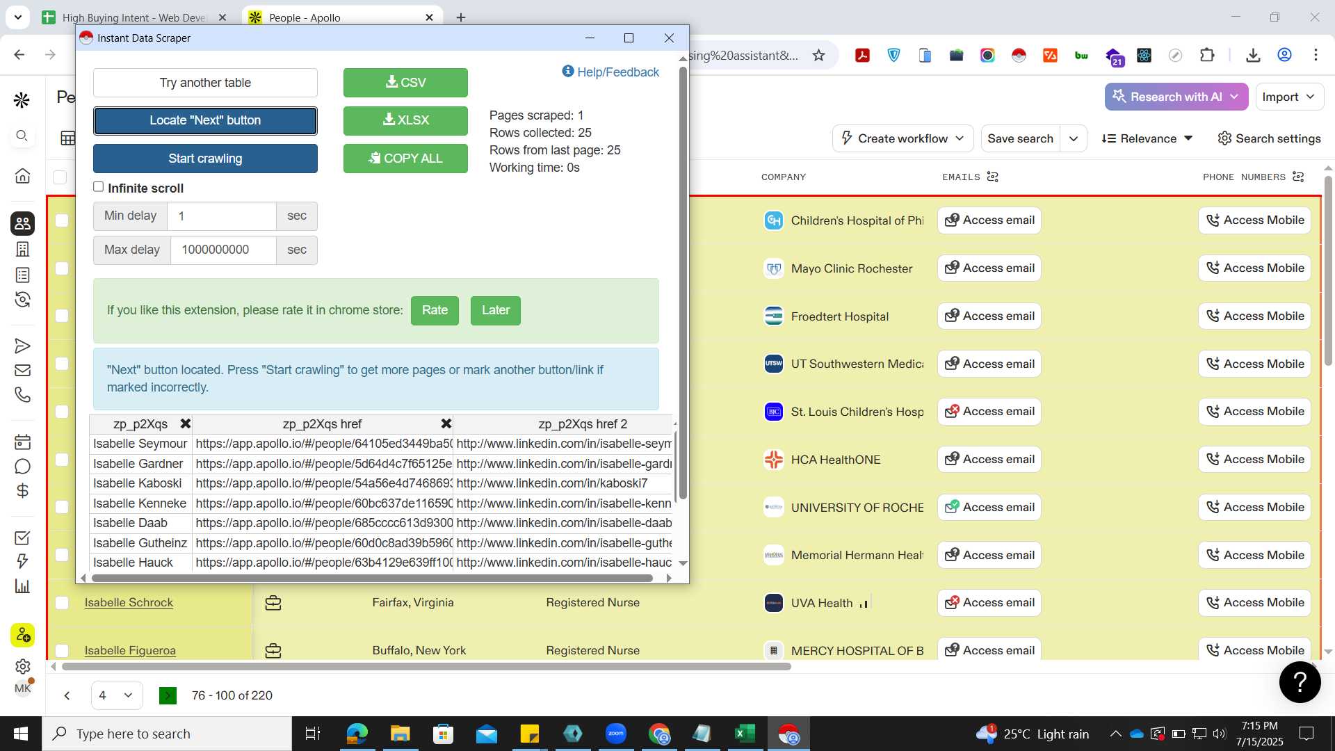This screenshot has width=1335, height=751.
Task: Open the Help/Feedback link
Action: pos(610,72)
